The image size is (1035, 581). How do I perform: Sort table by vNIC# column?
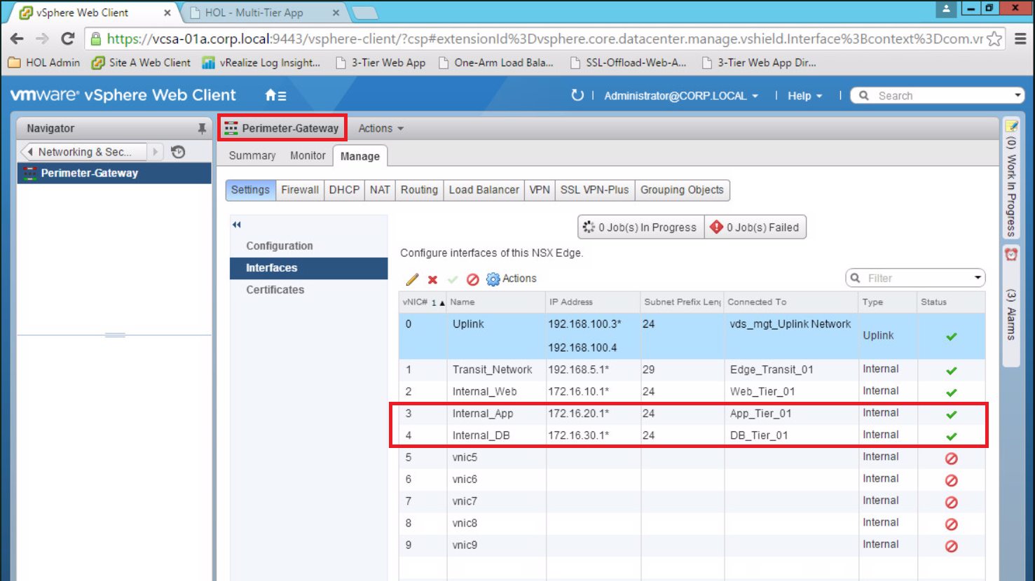coord(423,302)
